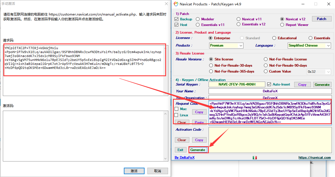
Task: Select the Enterprise license type
Action: 211,38
